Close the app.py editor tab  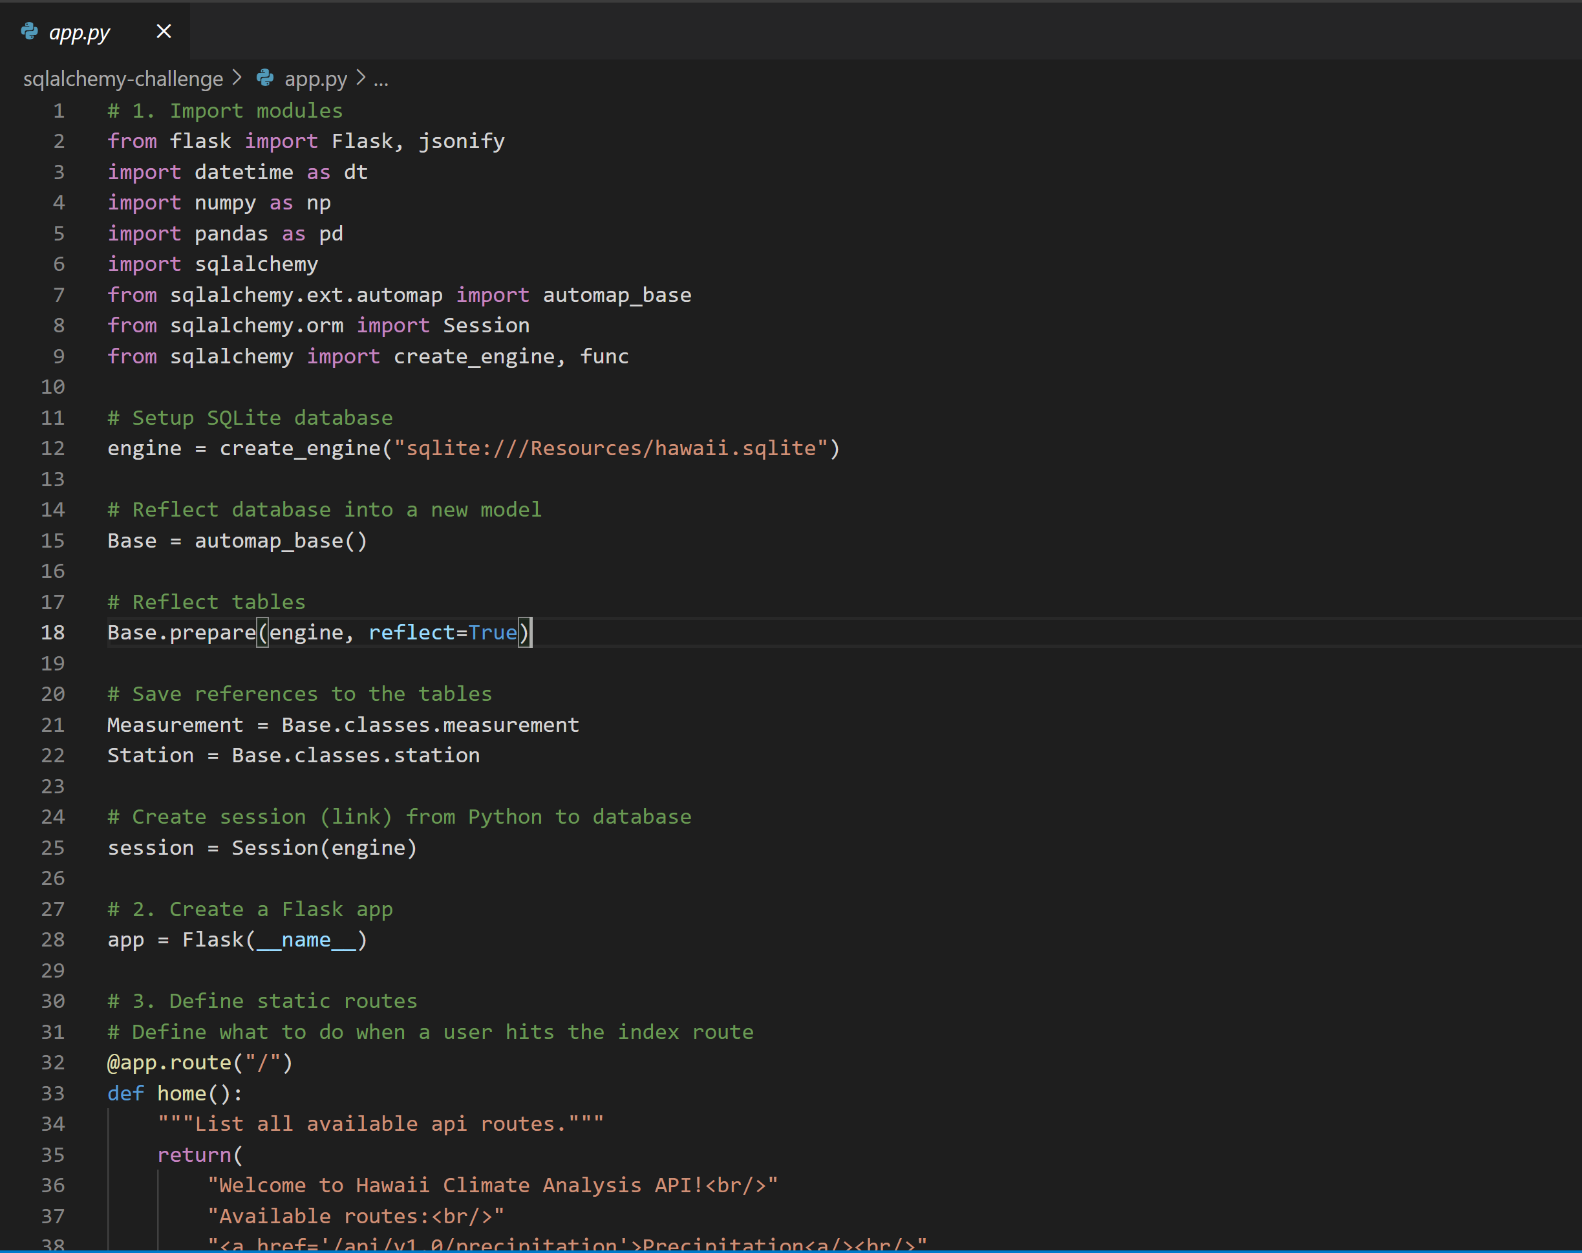[164, 32]
